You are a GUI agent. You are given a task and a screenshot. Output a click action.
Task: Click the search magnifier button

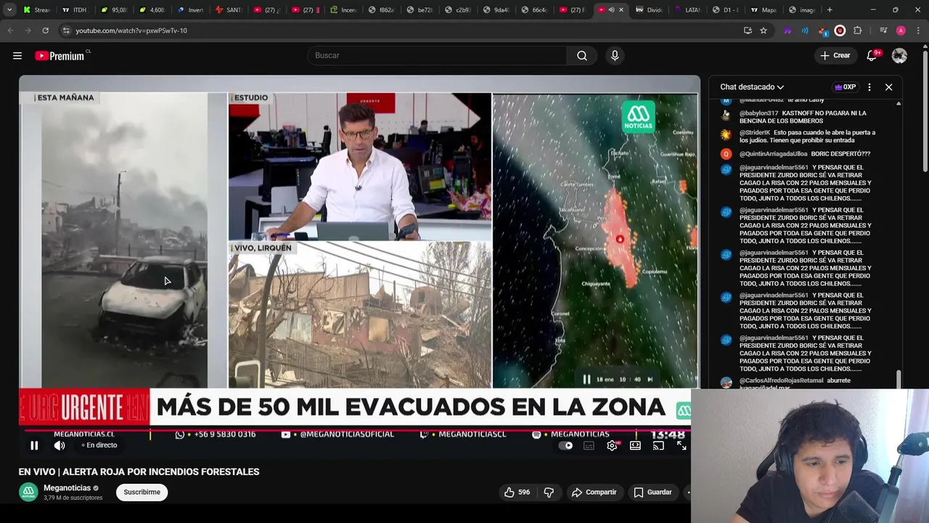[582, 55]
